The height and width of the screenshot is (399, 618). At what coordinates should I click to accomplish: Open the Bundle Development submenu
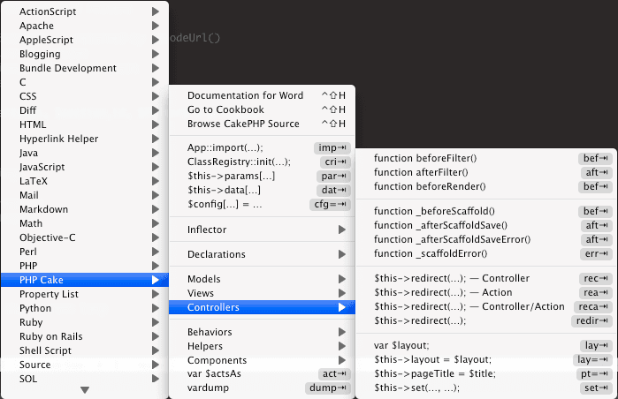click(x=85, y=68)
